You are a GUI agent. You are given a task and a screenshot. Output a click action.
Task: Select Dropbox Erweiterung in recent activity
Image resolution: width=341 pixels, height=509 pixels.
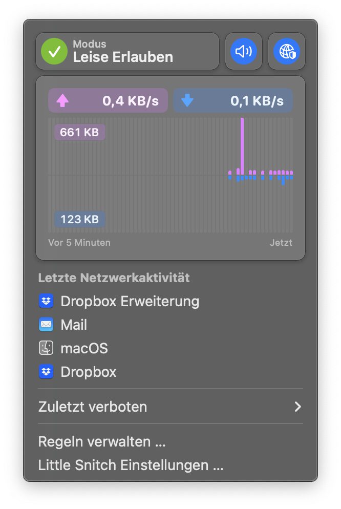click(130, 301)
